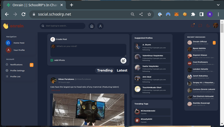This screenshot has width=224, height=127.
Task: Click the address bar URL social.schoolrp.net
Action: pos(54,14)
